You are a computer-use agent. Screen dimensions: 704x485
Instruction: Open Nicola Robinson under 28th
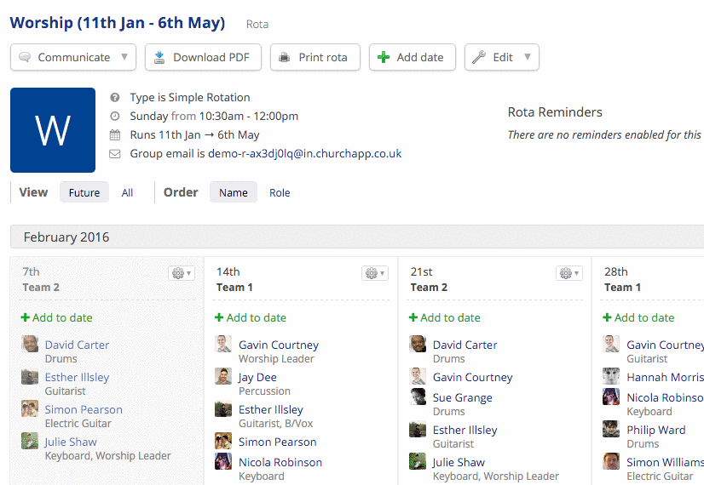click(x=666, y=397)
